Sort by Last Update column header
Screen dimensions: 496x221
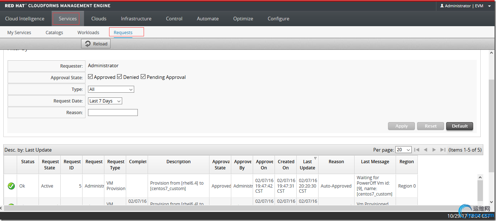pos(308,165)
